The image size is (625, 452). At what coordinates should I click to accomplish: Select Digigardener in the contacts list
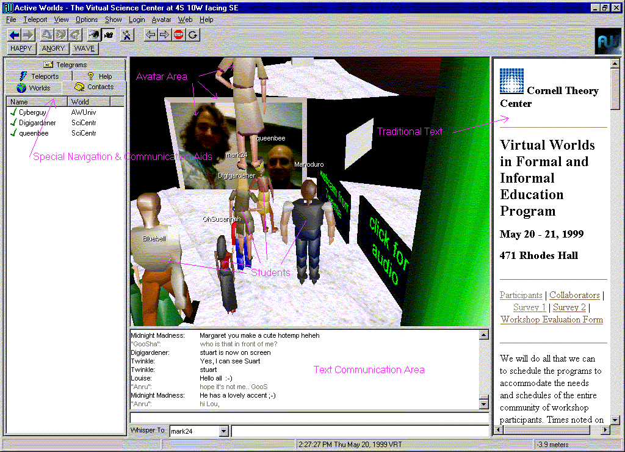pyautogui.click(x=37, y=123)
